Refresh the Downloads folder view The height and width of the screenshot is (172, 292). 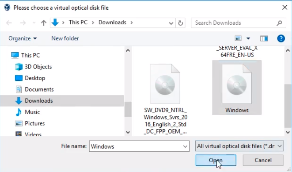pyautogui.click(x=180, y=23)
